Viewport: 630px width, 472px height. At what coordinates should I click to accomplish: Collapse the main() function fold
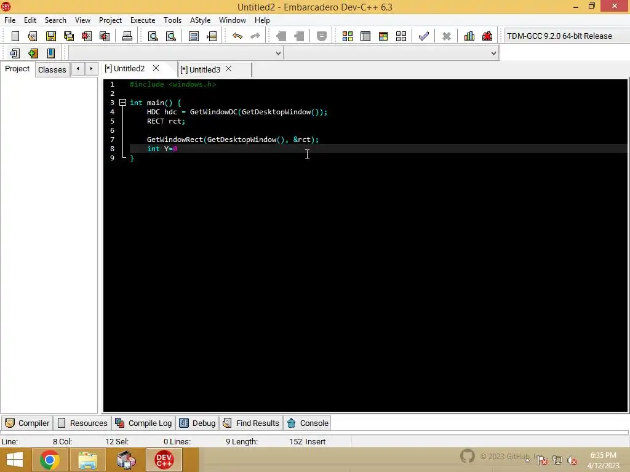(x=123, y=103)
